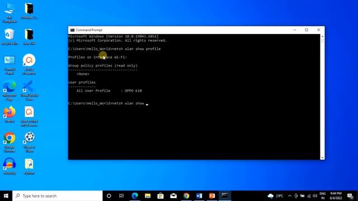Open File Explorer from the taskbar
This screenshot has height=201, width=358.
[148, 196]
